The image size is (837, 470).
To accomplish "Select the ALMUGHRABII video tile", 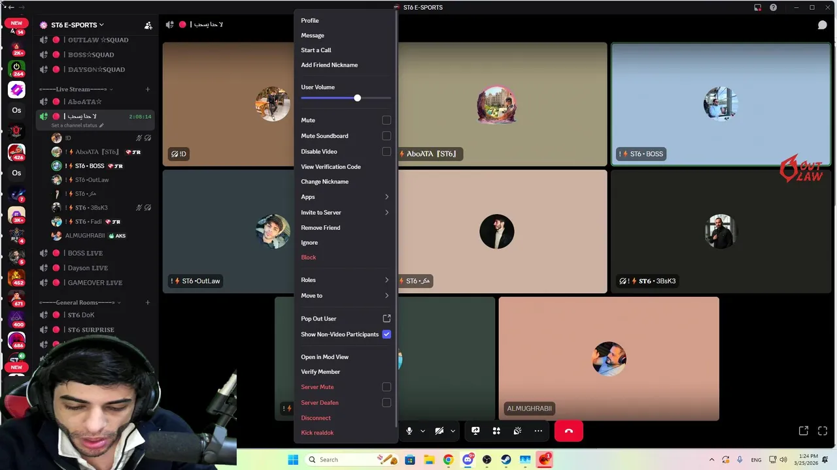I will [609, 359].
